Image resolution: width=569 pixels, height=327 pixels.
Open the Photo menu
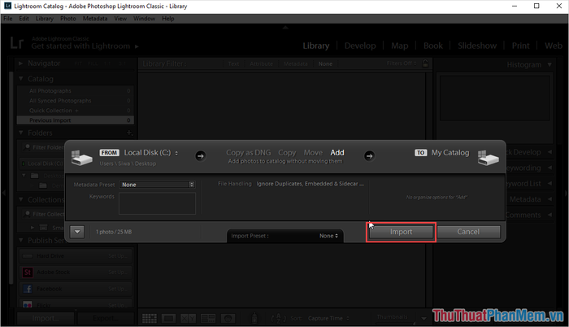(x=67, y=19)
